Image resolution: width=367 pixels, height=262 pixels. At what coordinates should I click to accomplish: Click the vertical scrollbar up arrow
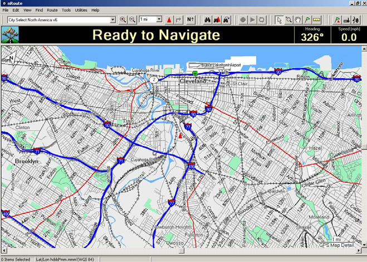(x=364, y=48)
